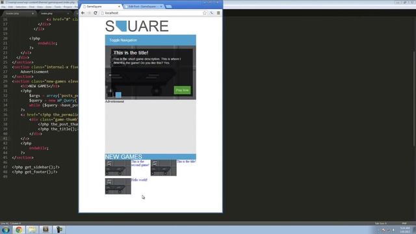
Task: Switch to the index.php editor tab
Action: pos(55,13)
